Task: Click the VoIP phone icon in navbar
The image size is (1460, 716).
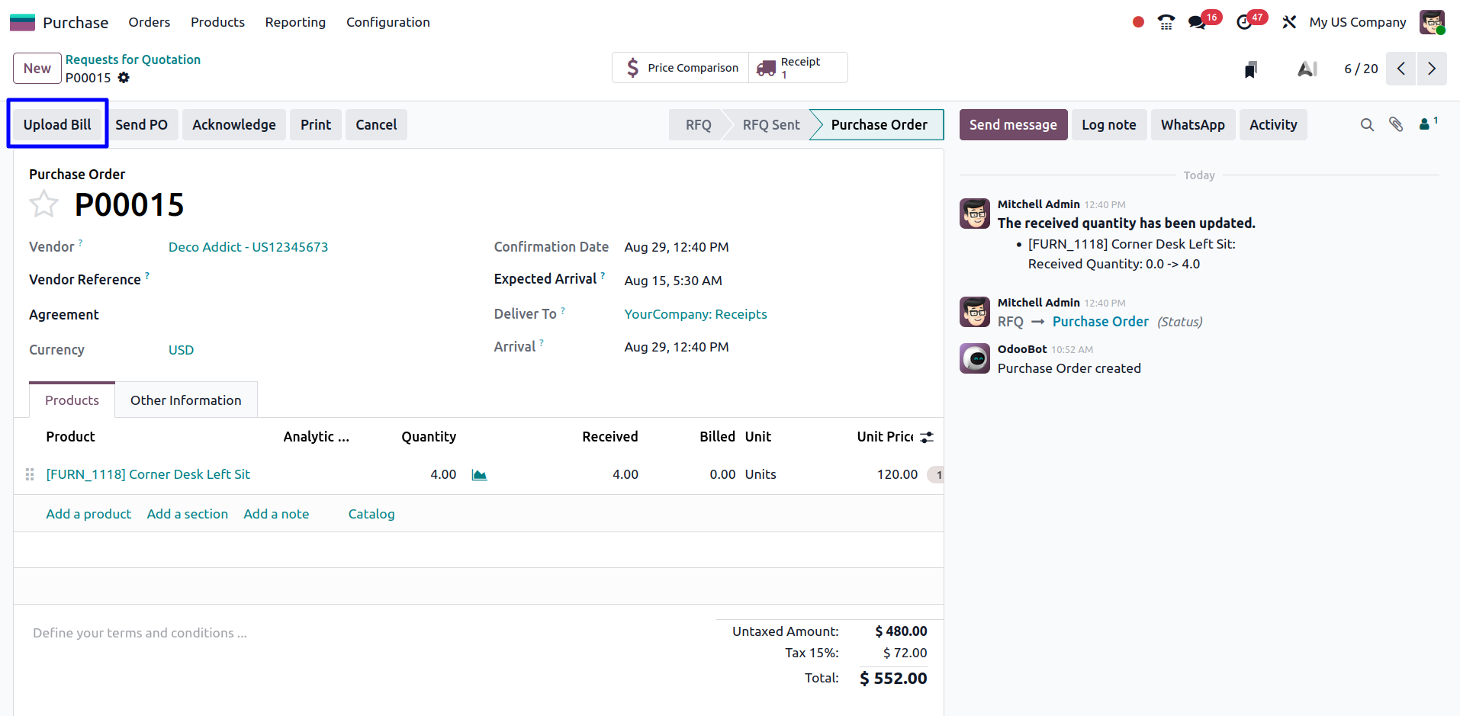Action: pyautogui.click(x=1166, y=22)
